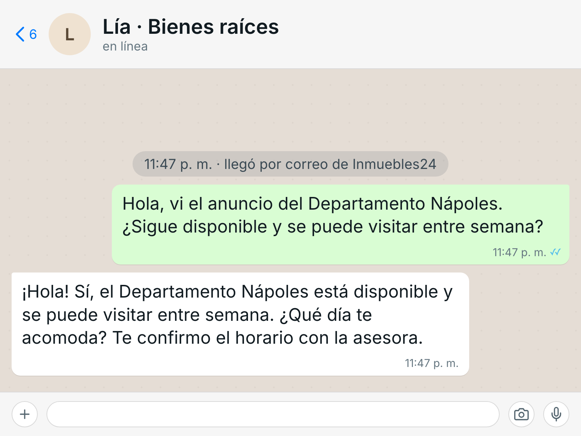Viewport: 581px width, 436px height.
Task: Open the L contact avatar
Action: 70,34
